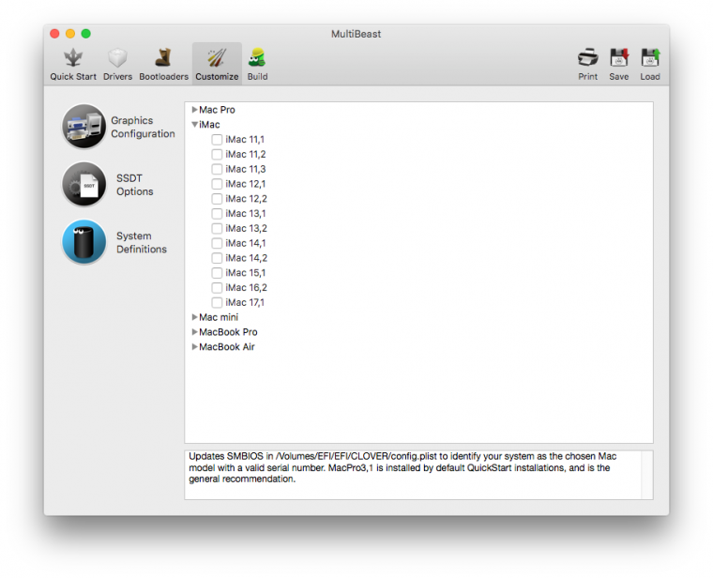This screenshot has height=578, width=713.
Task: Click the Build tab label
Action: click(x=257, y=77)
